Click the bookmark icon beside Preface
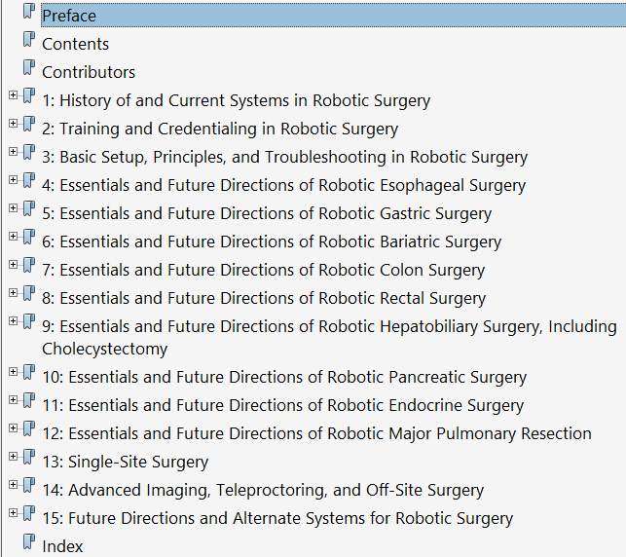 [x=28, y=14]
